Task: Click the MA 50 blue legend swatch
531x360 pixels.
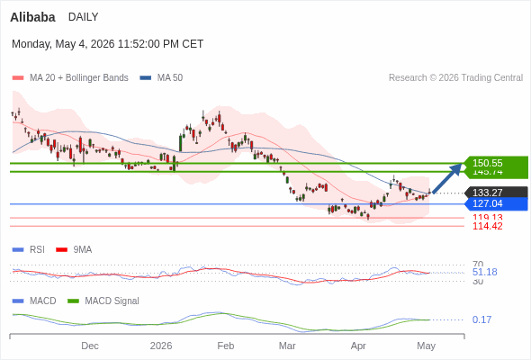Action: click(146, 78)
